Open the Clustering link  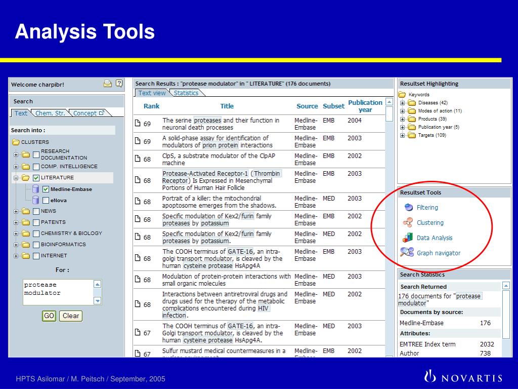point(430,223)
